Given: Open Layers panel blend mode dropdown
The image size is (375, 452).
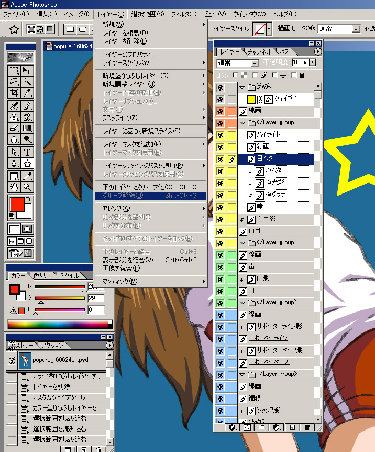Looking at the screenshot, I should (255, 63).
